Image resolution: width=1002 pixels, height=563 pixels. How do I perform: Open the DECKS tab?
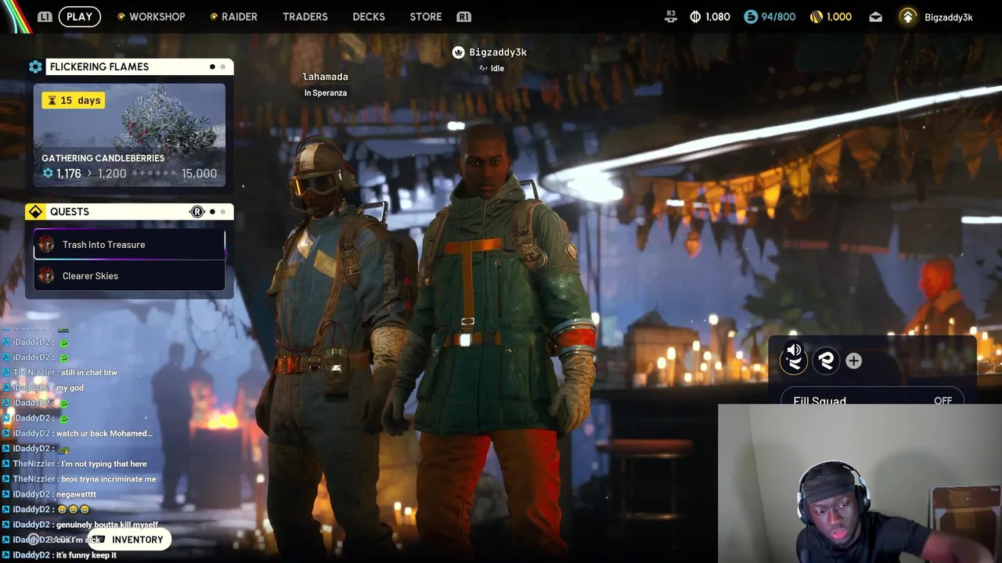click(x=369, y=16)
